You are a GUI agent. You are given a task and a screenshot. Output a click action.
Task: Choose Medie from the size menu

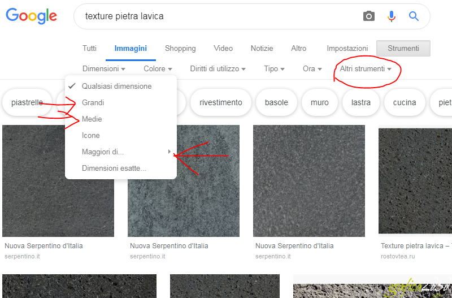92,119
